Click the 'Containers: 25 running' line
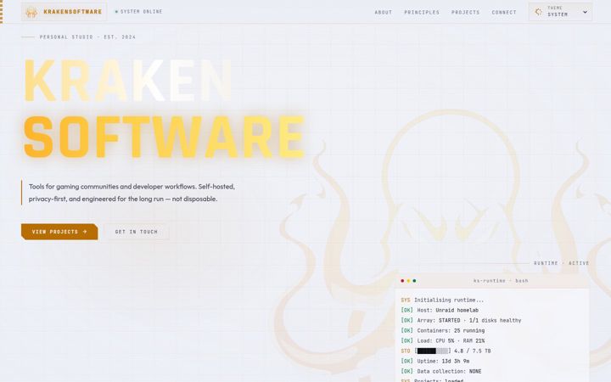 tap(443, 330)
